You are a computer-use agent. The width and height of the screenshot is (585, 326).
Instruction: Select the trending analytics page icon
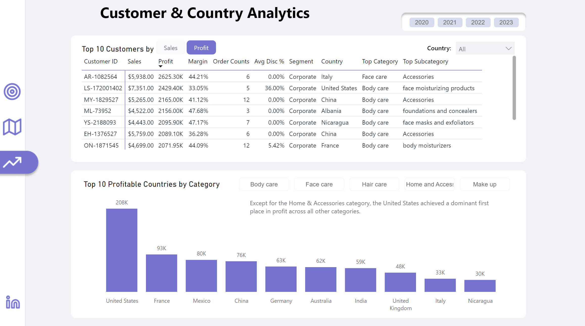point(13,162)
